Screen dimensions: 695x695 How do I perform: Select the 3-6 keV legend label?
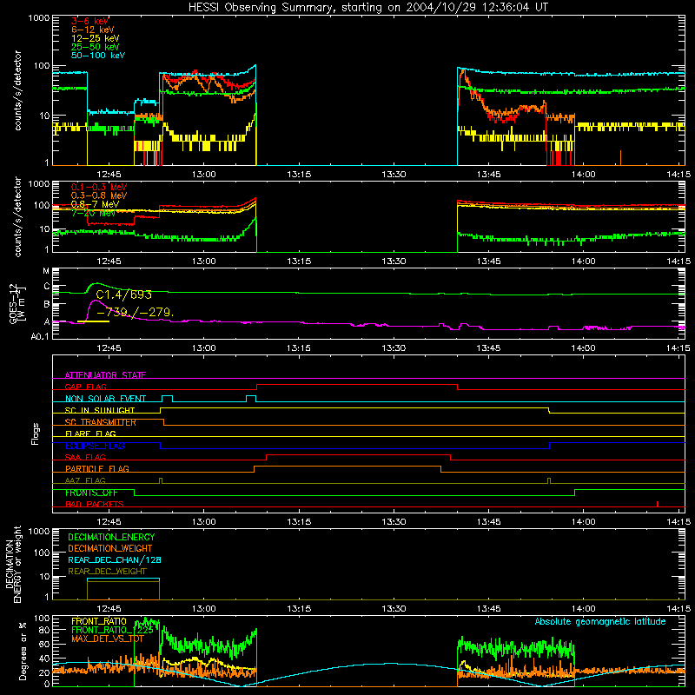[x=89, y=21]
